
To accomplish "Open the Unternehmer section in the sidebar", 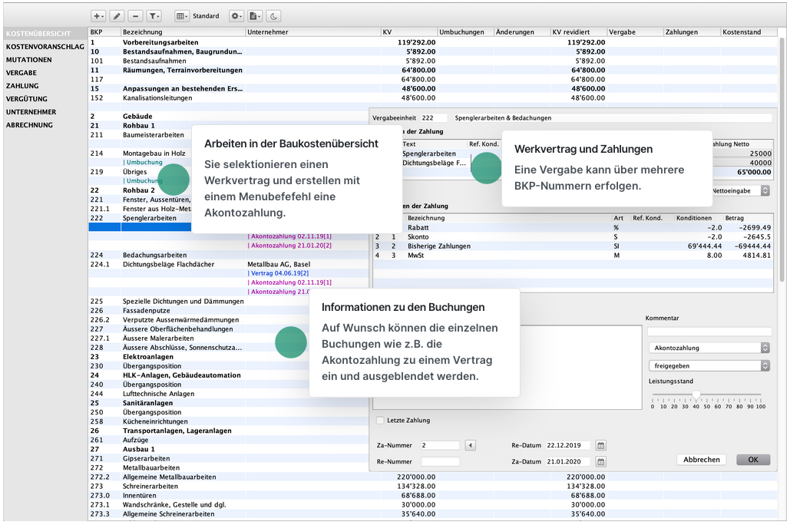I will click(x=31, y=112).
